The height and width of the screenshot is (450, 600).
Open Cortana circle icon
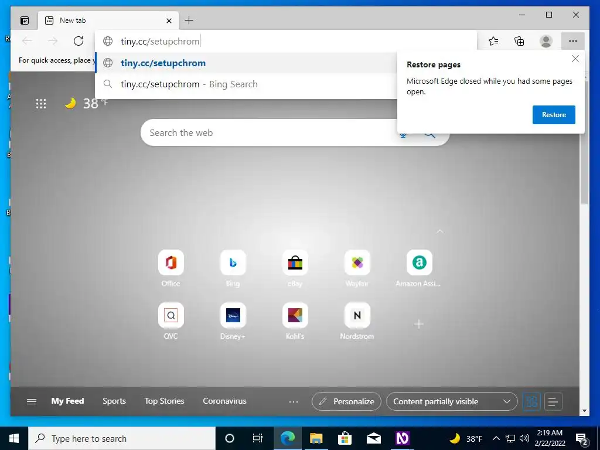pyautogui.click(x=230, y=438)
